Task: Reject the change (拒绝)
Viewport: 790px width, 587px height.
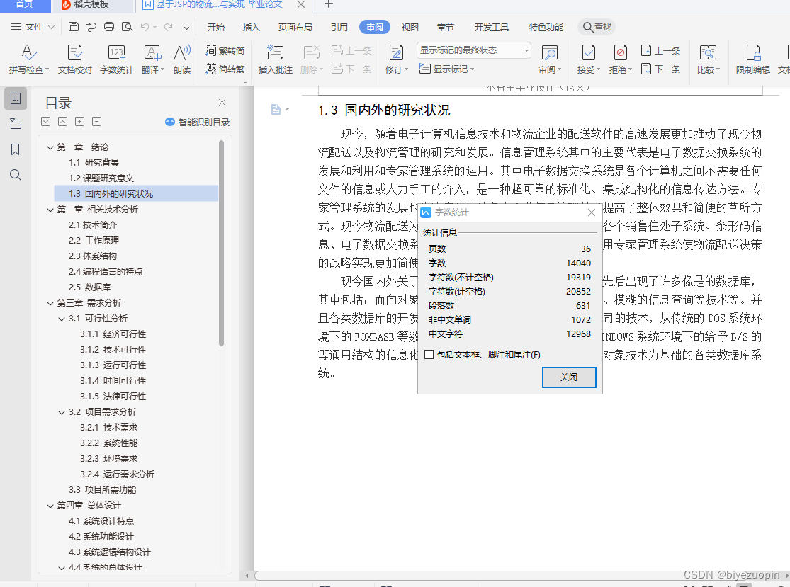Action: (620, 59)
